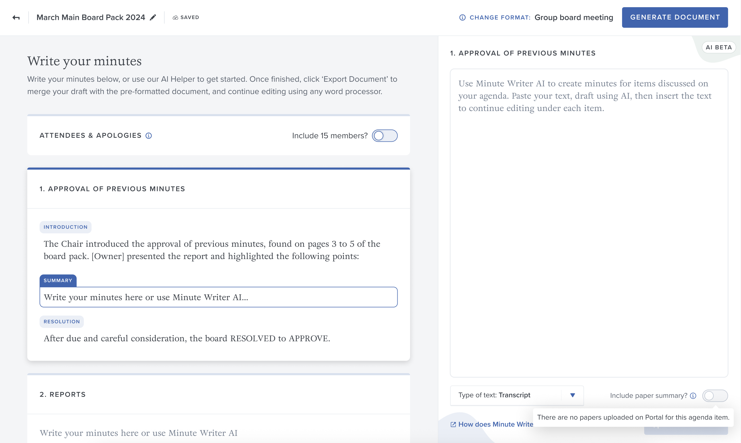Click the pencil icon to rename document
The height and width of the screenshot is (443, 741).
tap(153, 17)
